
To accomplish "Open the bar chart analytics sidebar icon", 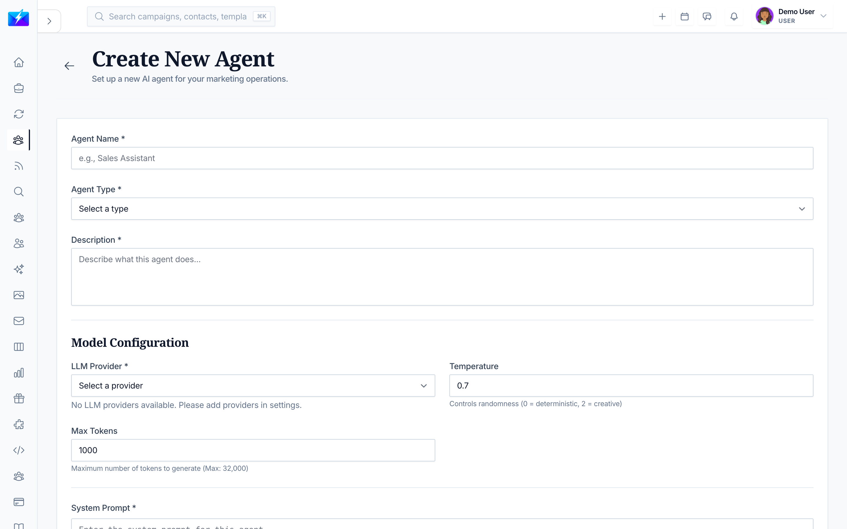I will pyautogui.click(x=19, y=373).
